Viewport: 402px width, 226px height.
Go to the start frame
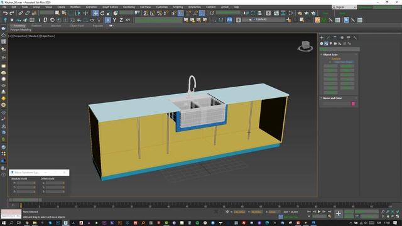coord(309,212)
